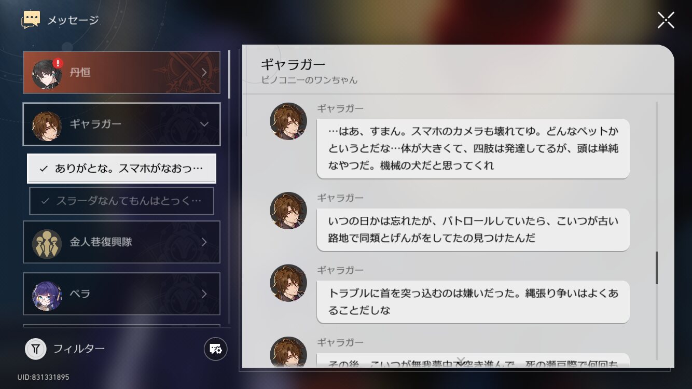Click the chat panel scrollbar thumb
This screenshot has height=389, width=692.
click(x=656, y=268)
